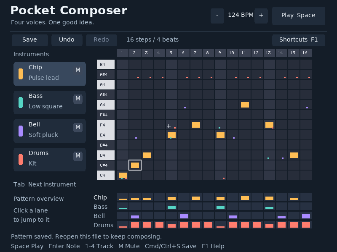337x252 pixels.
Task: Jump to the Drums overview lane label
Action: (x=103, y=225)
